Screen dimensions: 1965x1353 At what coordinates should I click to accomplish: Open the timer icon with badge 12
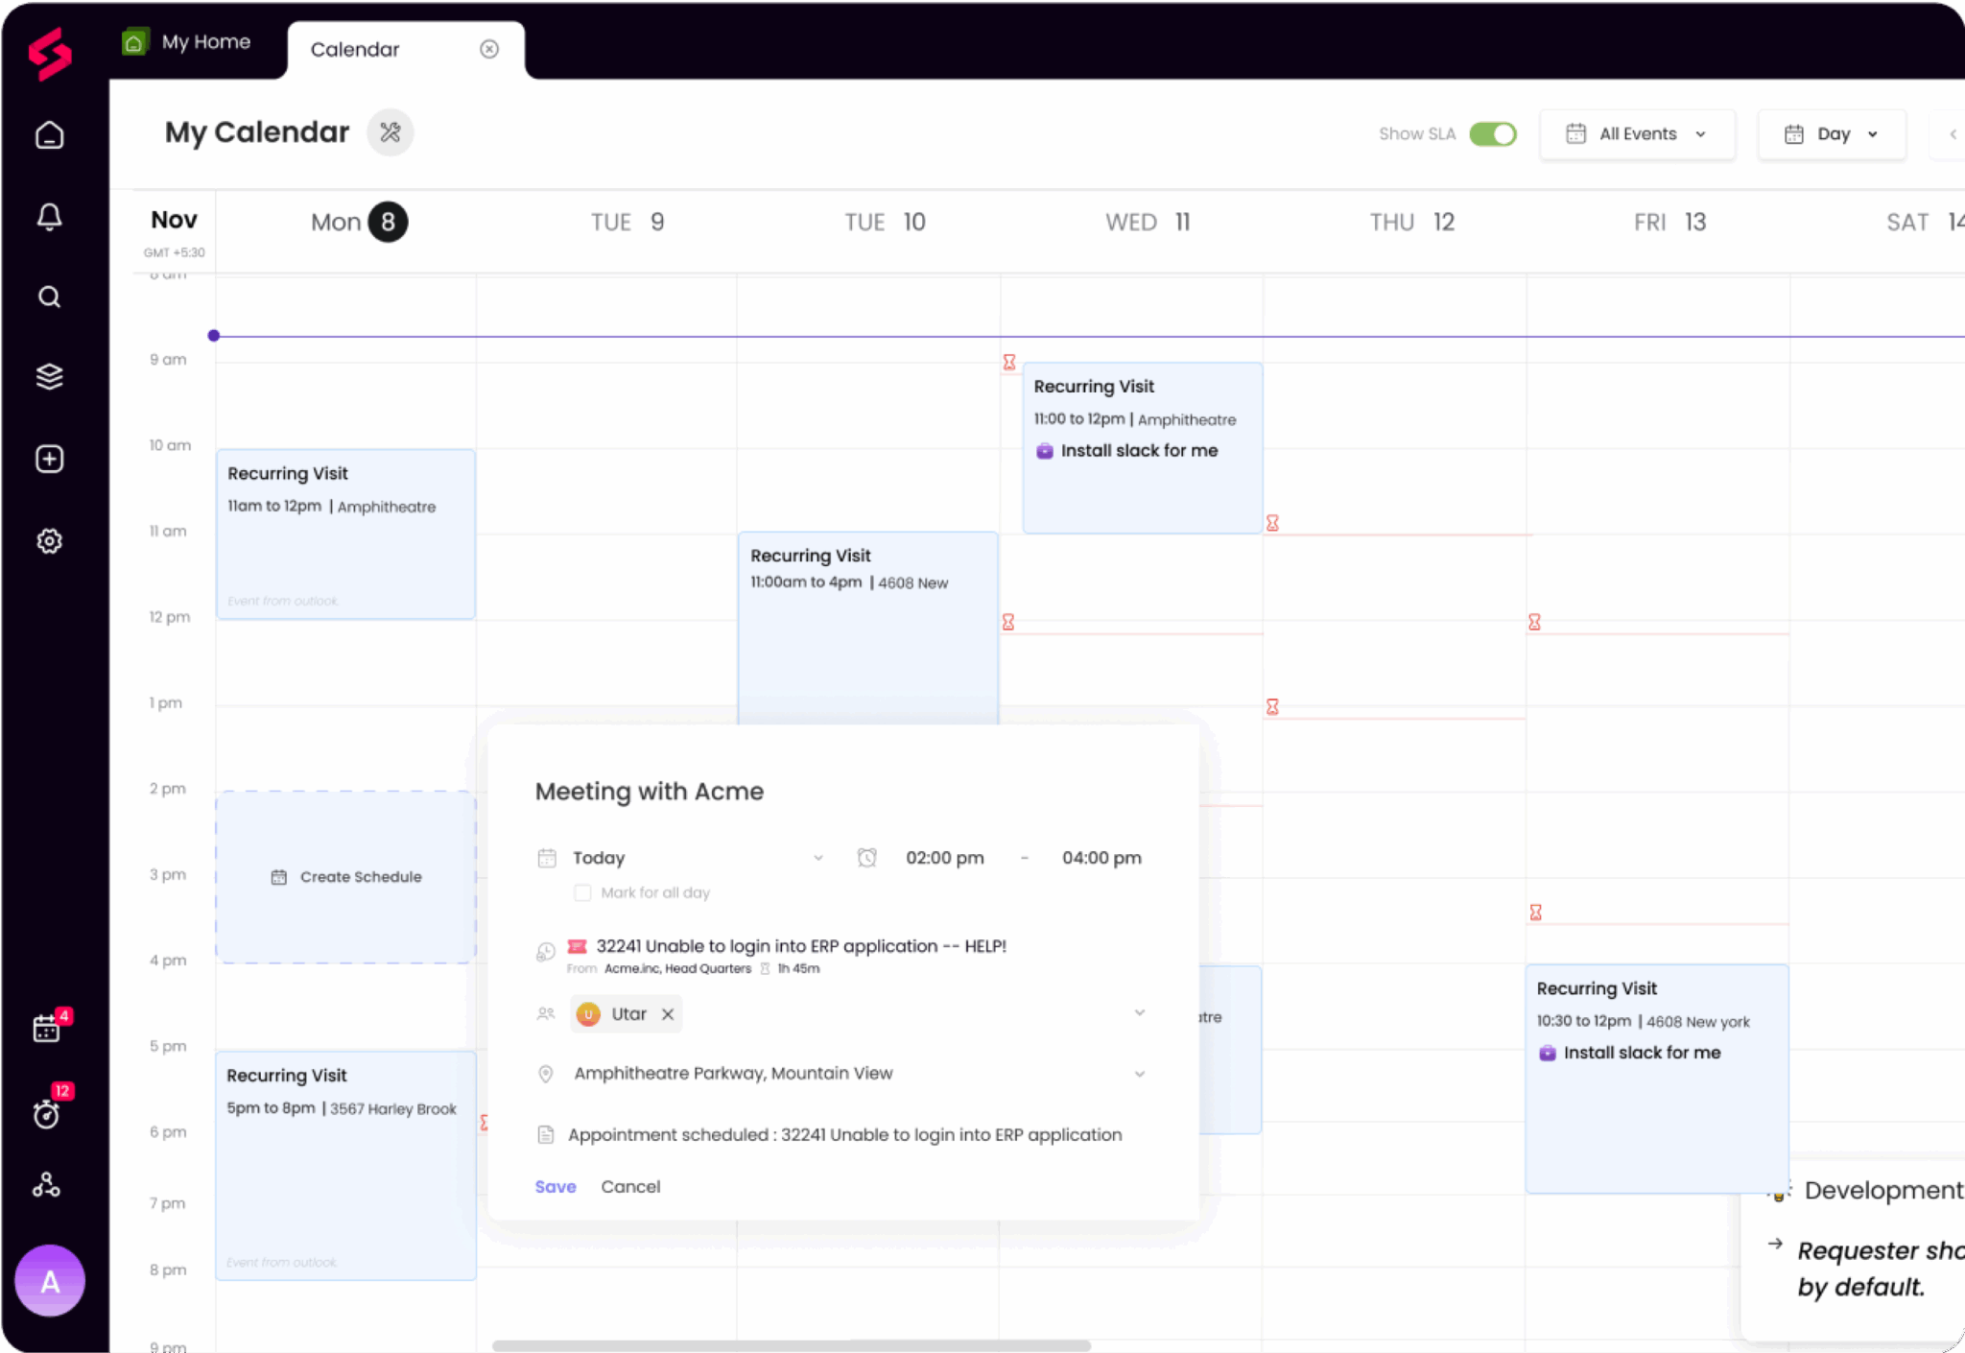point(47,1113)
